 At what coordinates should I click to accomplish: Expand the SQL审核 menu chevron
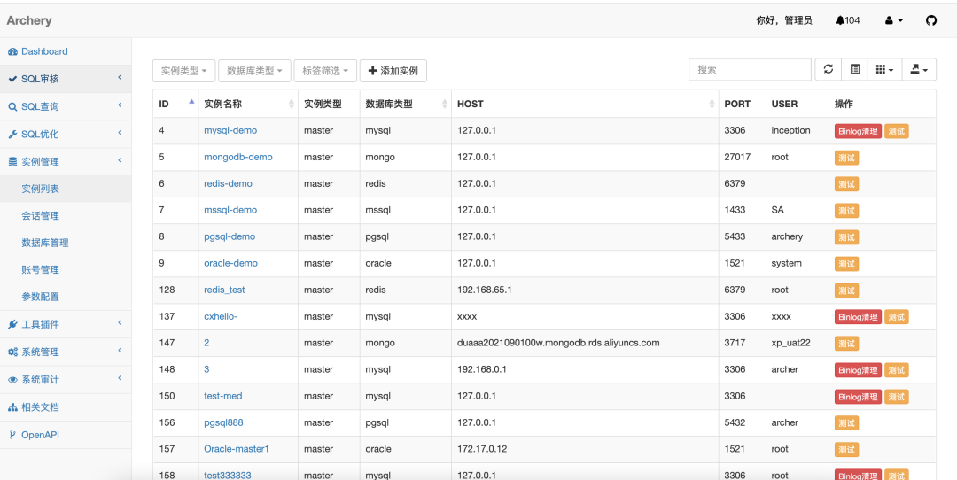(120, 77)
